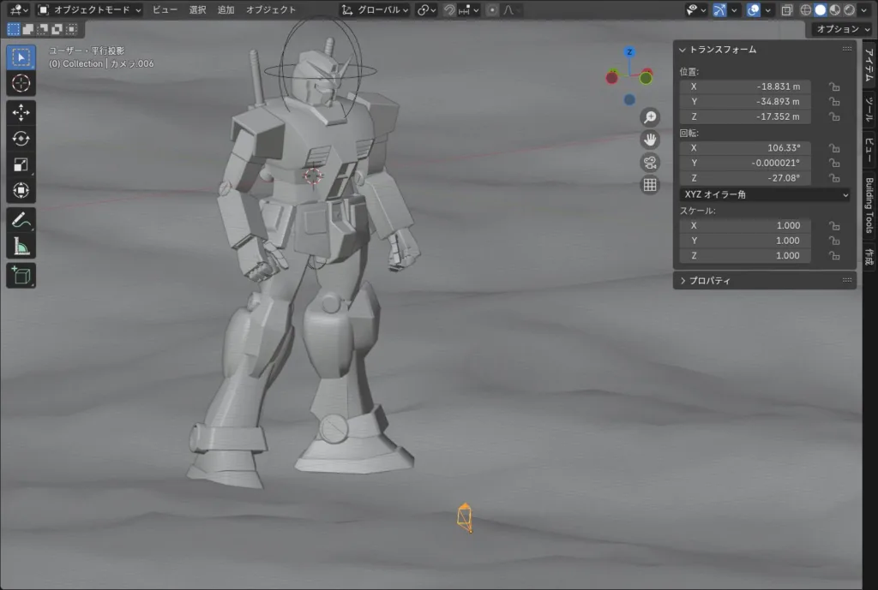Open the pivot point dropdown
The width and height of the screenshot is (878, 590).
427,9
